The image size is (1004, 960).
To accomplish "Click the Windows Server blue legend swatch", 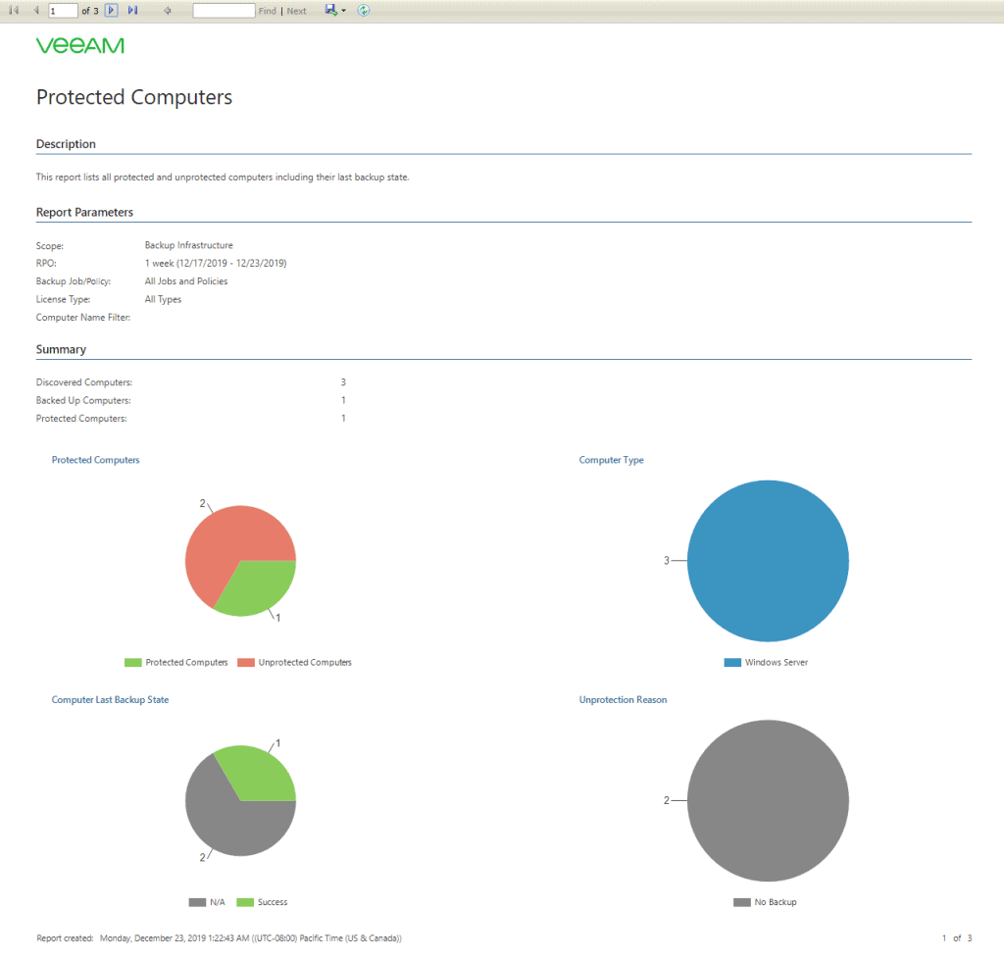I will coord(732,662).
